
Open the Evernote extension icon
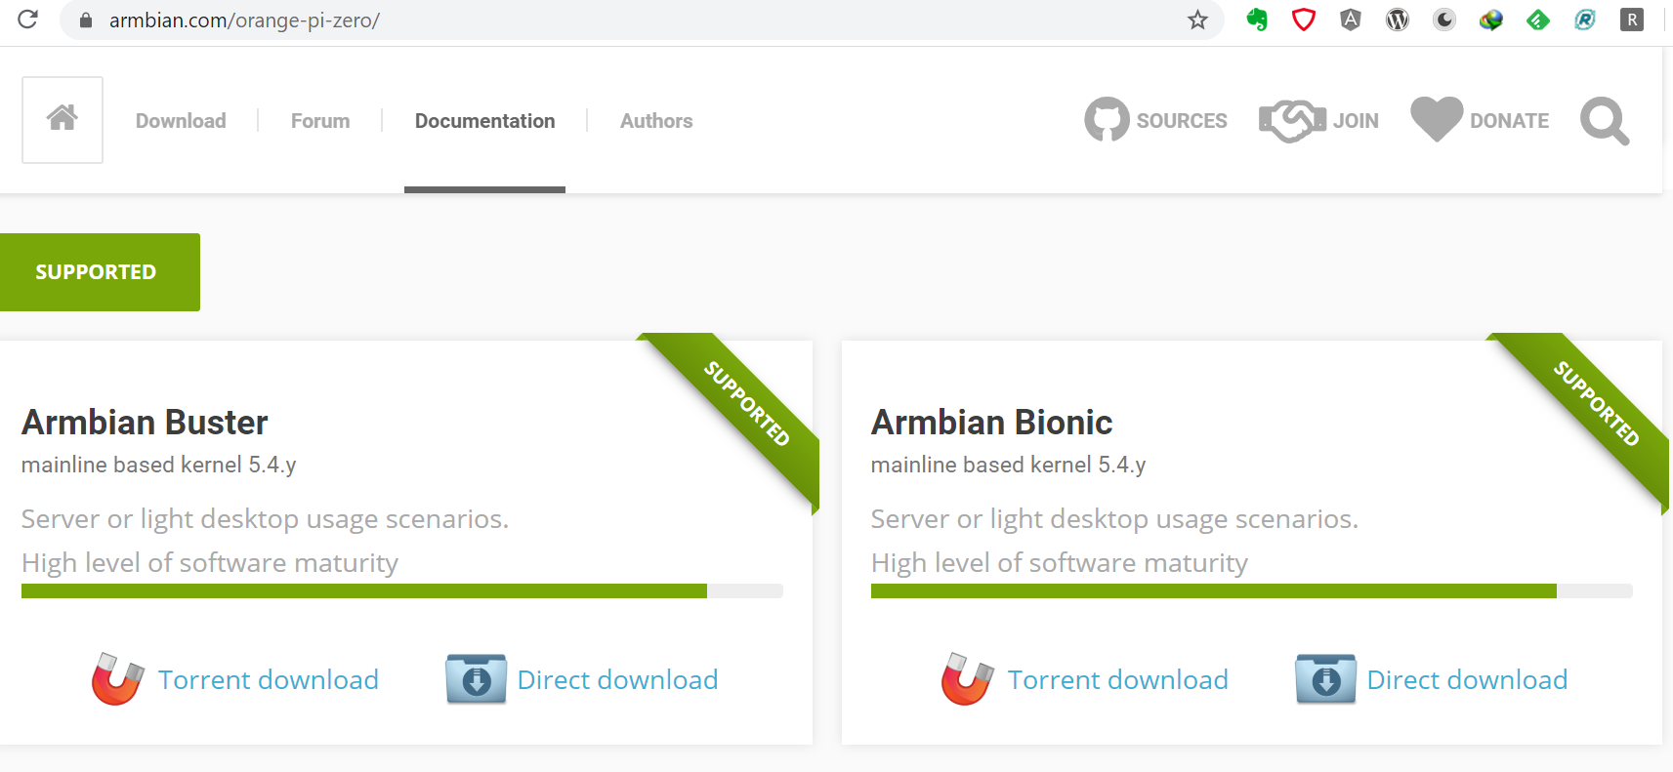1257,20
